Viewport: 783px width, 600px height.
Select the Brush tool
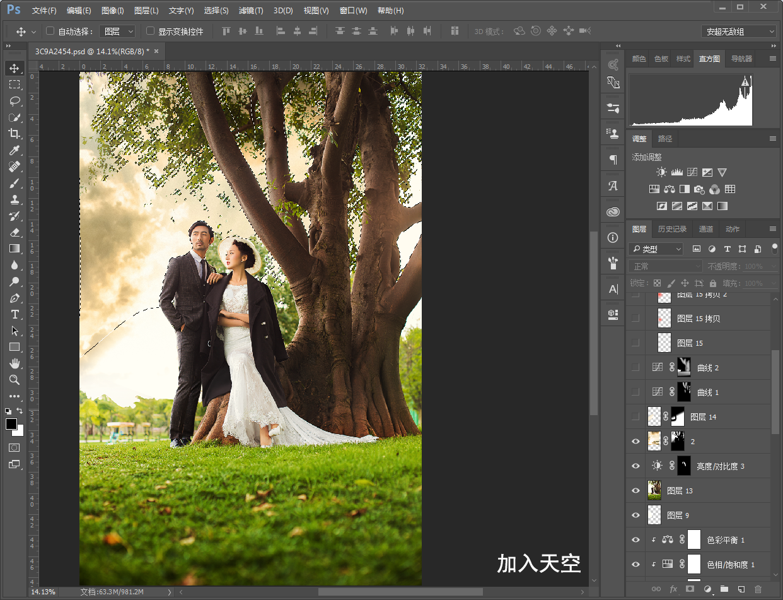point(14,183)
